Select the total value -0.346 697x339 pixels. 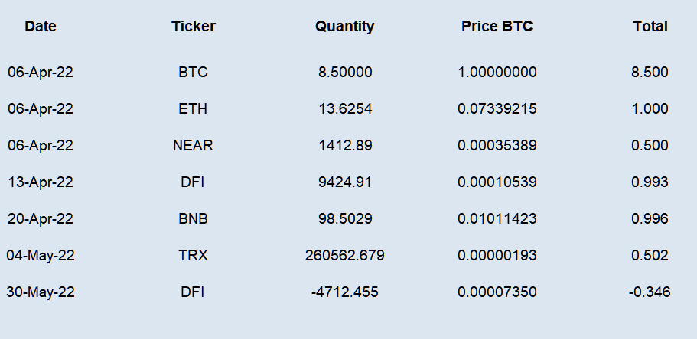(x=650, y=292)
